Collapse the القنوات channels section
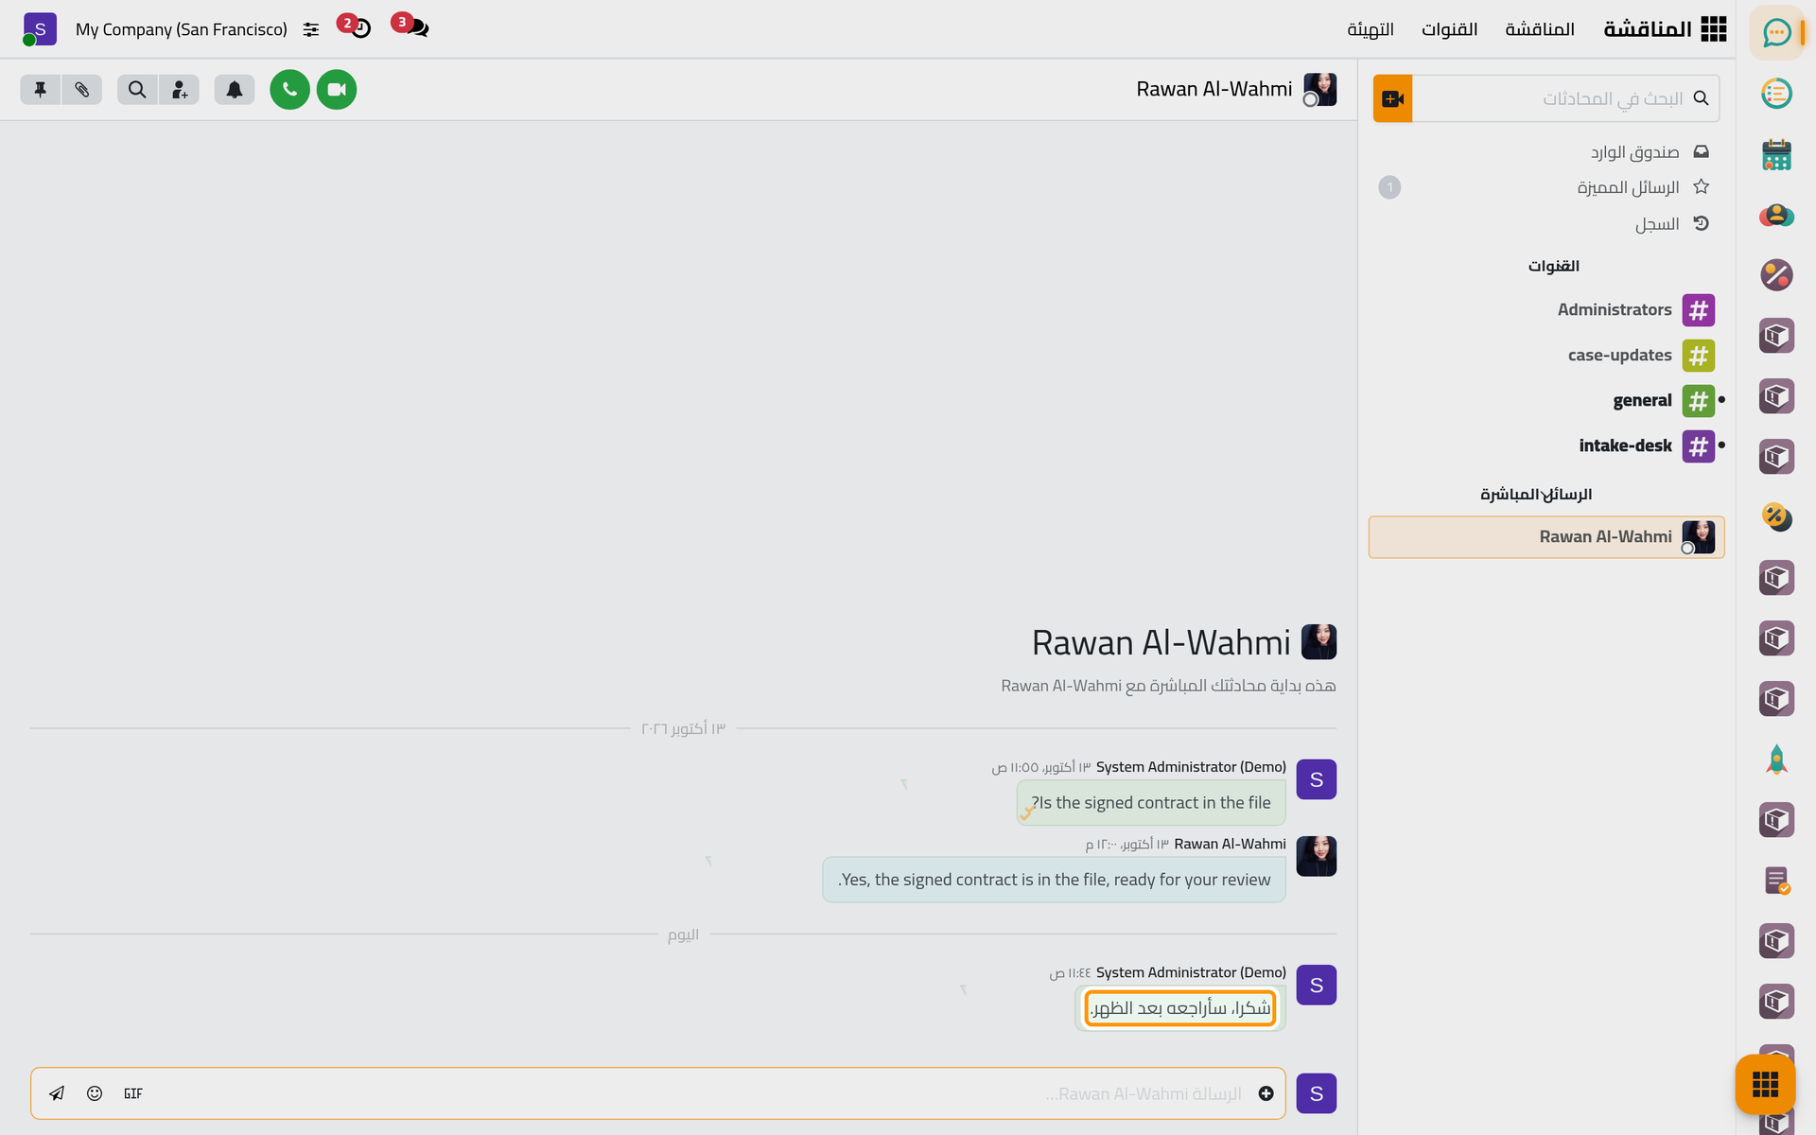 tap(1553, 266)
